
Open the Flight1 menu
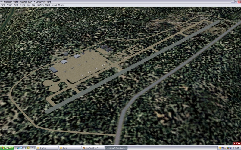[48, 5]
